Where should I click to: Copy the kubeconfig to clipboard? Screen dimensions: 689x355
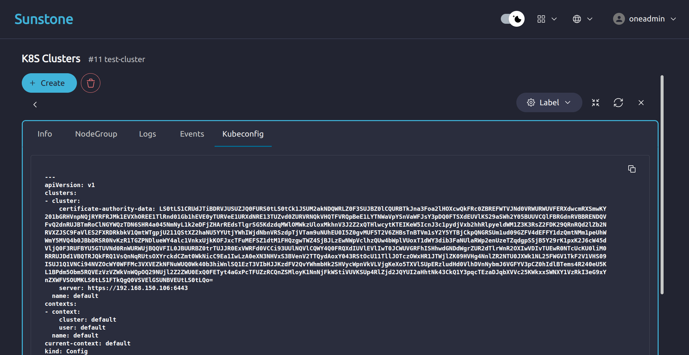point(632,169)
